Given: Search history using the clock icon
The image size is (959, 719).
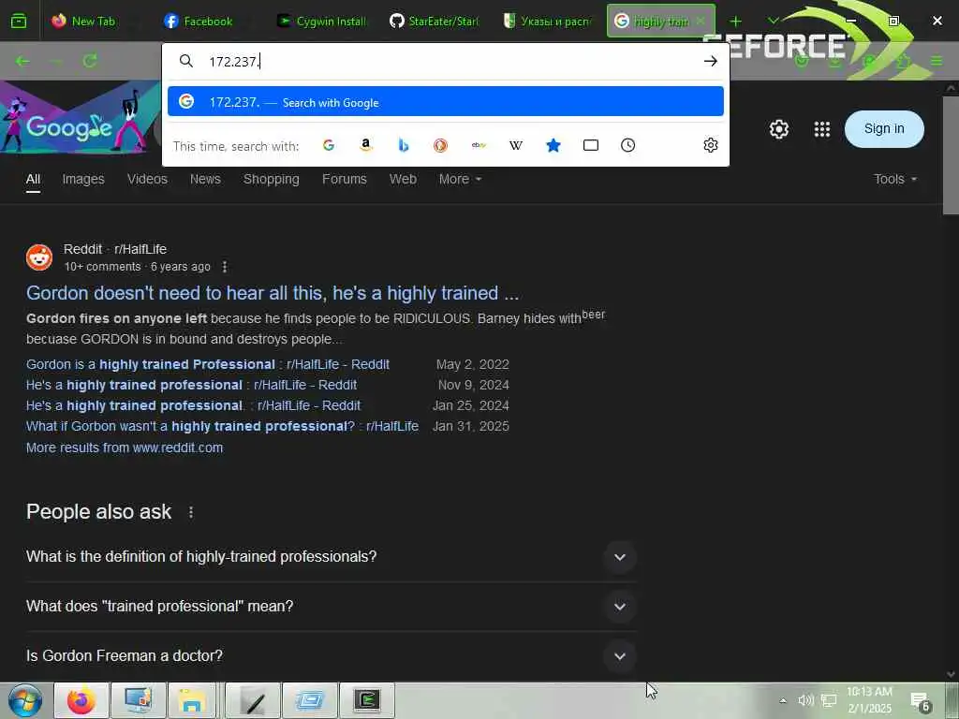Looking at the screenshot, I should [x=627, y=145].
